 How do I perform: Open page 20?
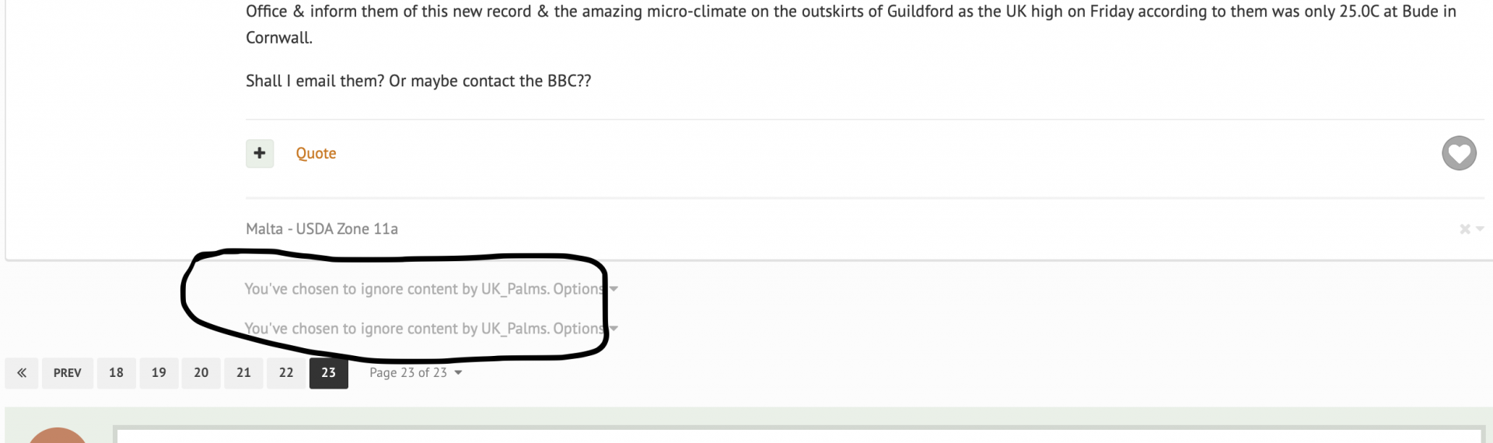(x=201, y=373)
